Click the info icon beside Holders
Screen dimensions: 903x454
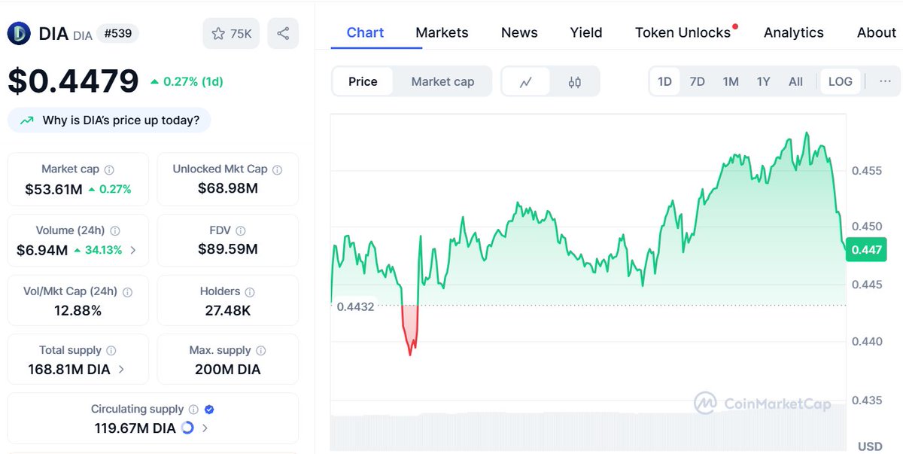[250, 292]
